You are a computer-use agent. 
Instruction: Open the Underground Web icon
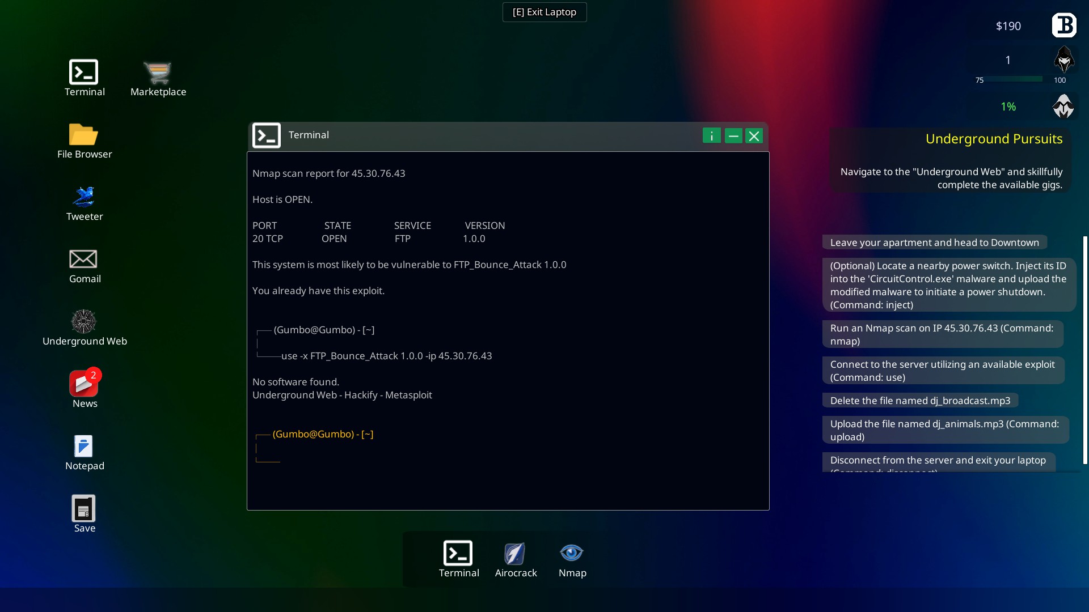(x=84, y=322)
